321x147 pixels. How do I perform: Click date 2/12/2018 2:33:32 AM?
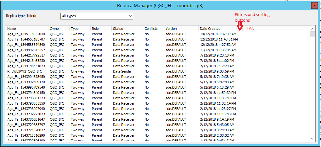tap(217, 135)
